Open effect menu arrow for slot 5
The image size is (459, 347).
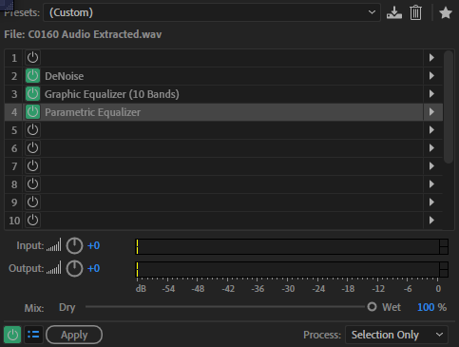tap(431, 130)
